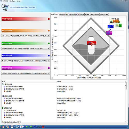Switch to the 性能对比速度 tab
Screen dimensions: 129x129
104,14
